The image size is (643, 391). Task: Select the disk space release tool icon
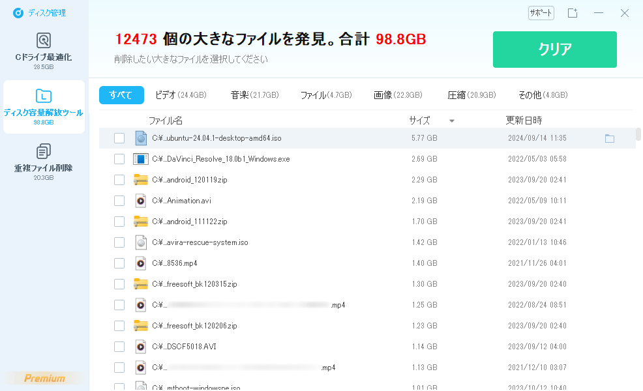[44, 96]
